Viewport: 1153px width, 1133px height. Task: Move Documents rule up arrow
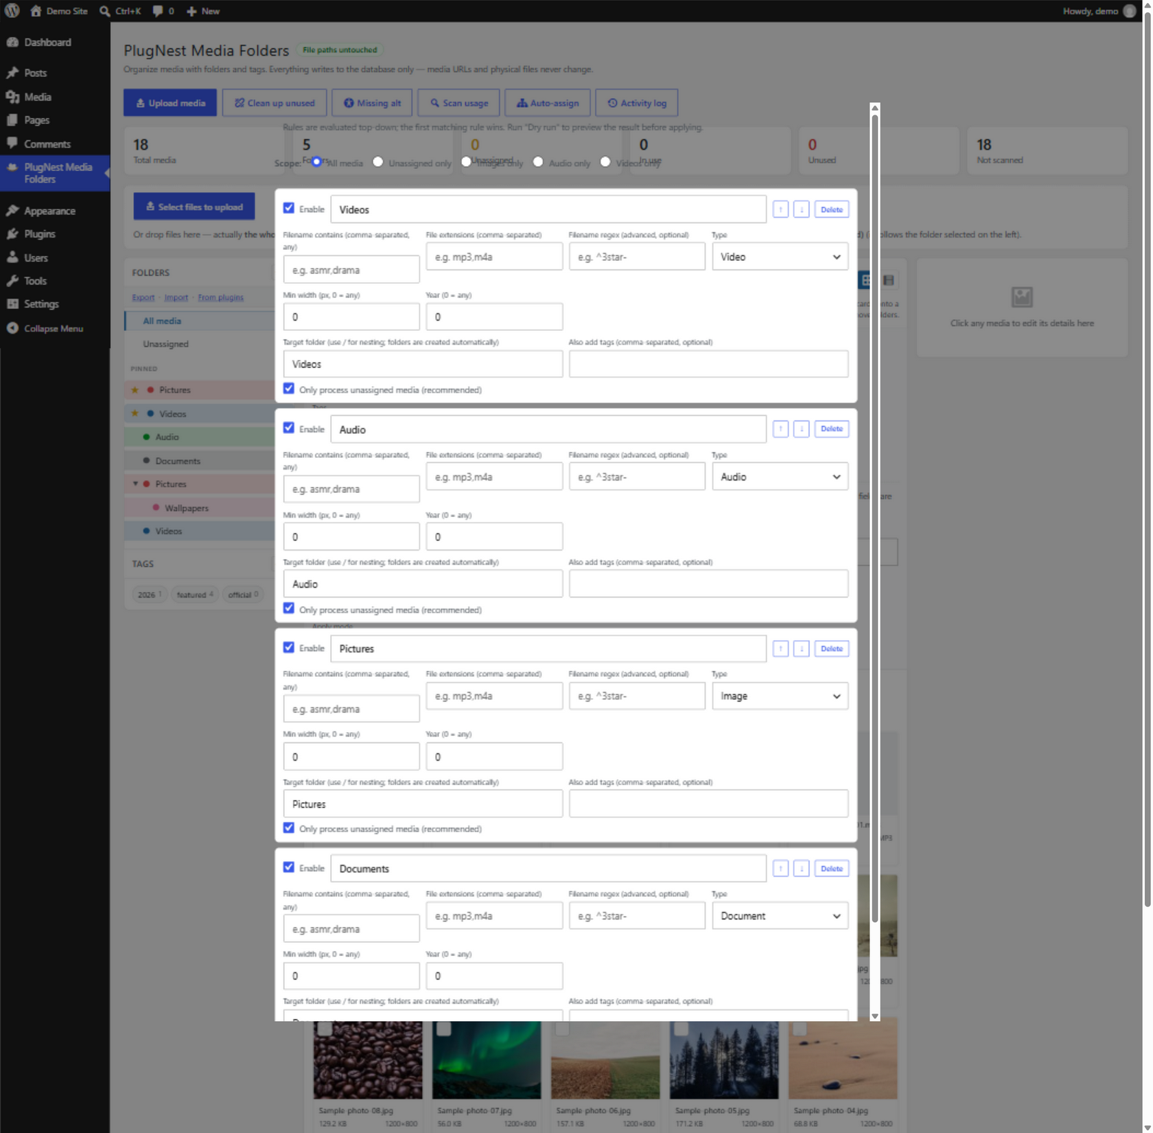780,869
